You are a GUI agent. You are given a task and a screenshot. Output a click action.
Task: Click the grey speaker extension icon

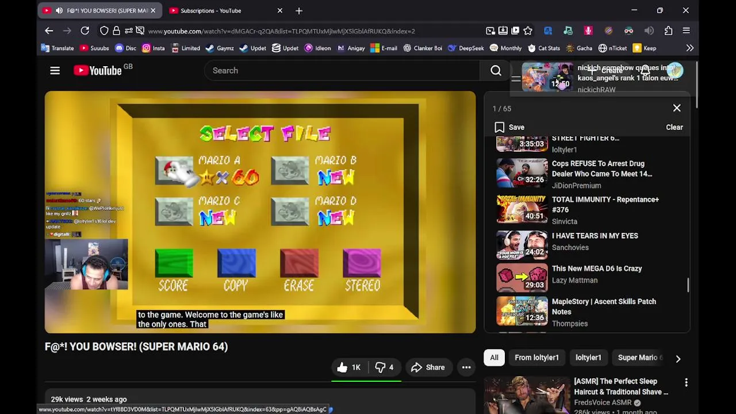pyautogui.click(x=649, y=31)
